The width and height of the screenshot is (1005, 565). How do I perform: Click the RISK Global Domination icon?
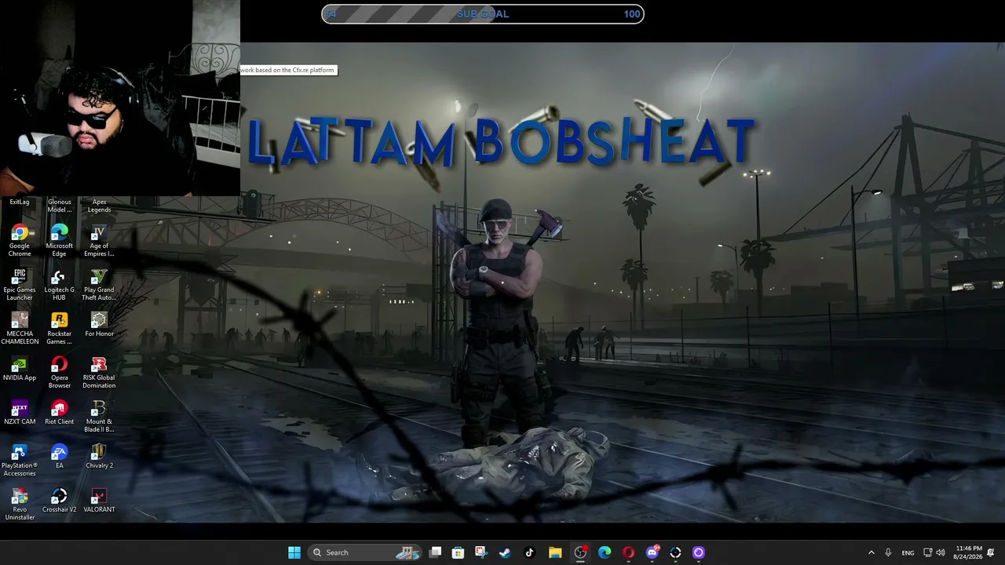pos(99,373)
